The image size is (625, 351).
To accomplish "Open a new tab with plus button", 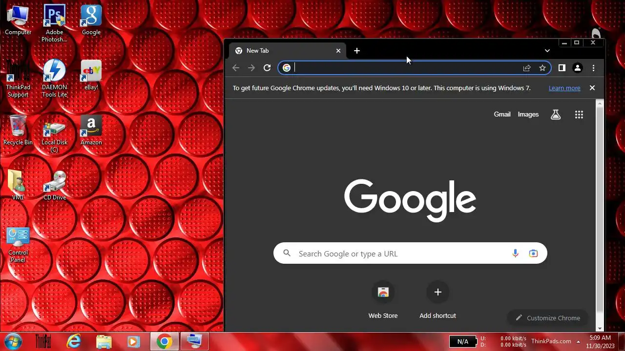I will pos(357,51).
